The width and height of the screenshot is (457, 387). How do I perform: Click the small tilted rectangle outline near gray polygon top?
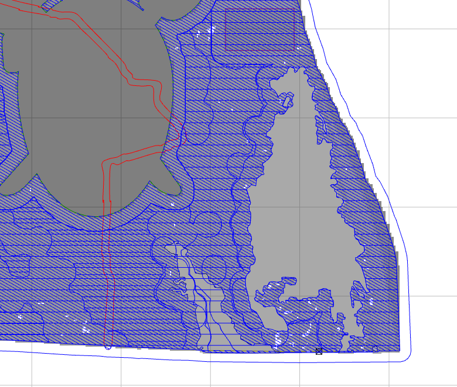286,101
